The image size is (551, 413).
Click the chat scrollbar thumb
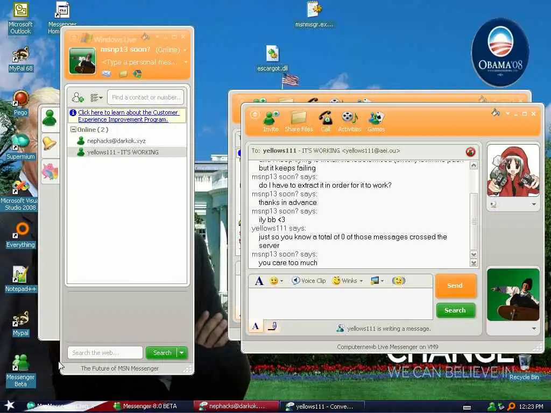click(x=474, y=221)
